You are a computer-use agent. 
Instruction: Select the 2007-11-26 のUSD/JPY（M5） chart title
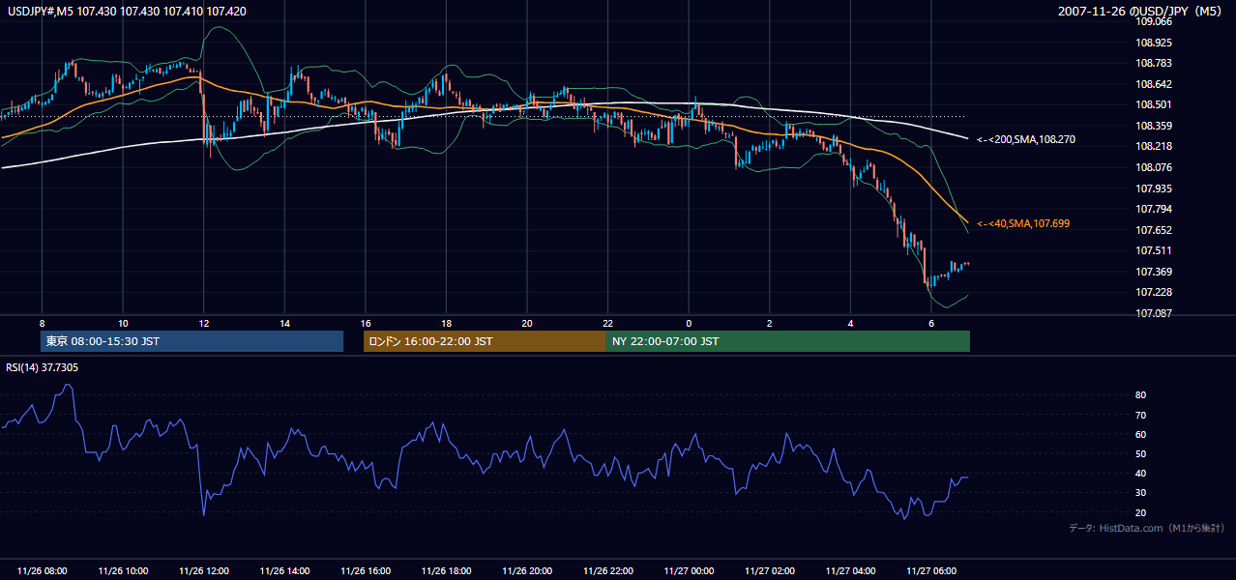point(1142,11)
